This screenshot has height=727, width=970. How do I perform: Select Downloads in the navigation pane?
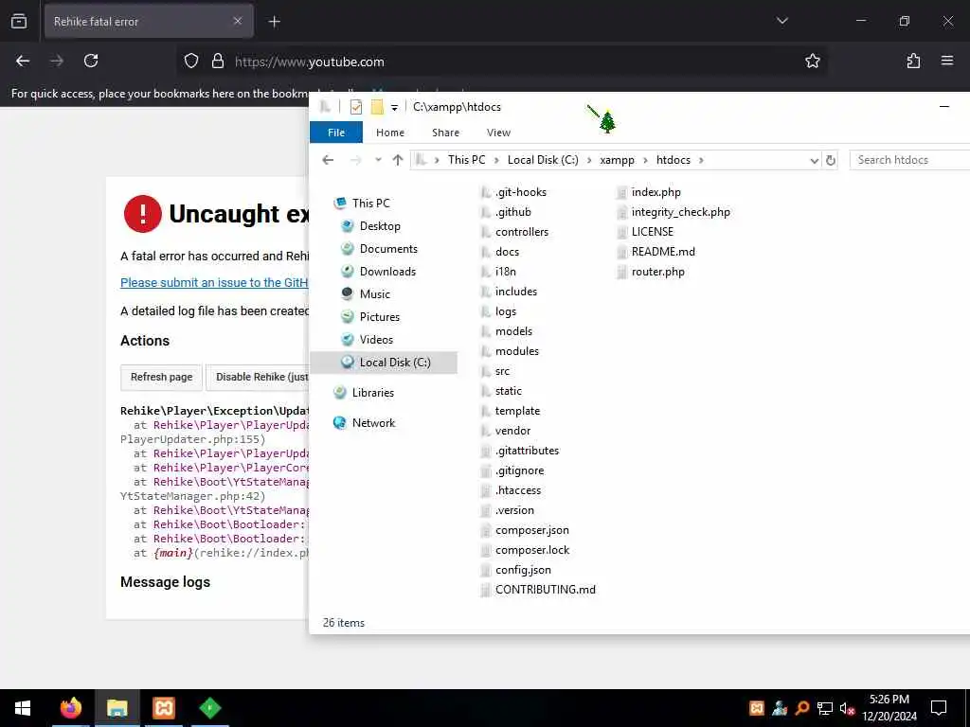coord(387,272)
